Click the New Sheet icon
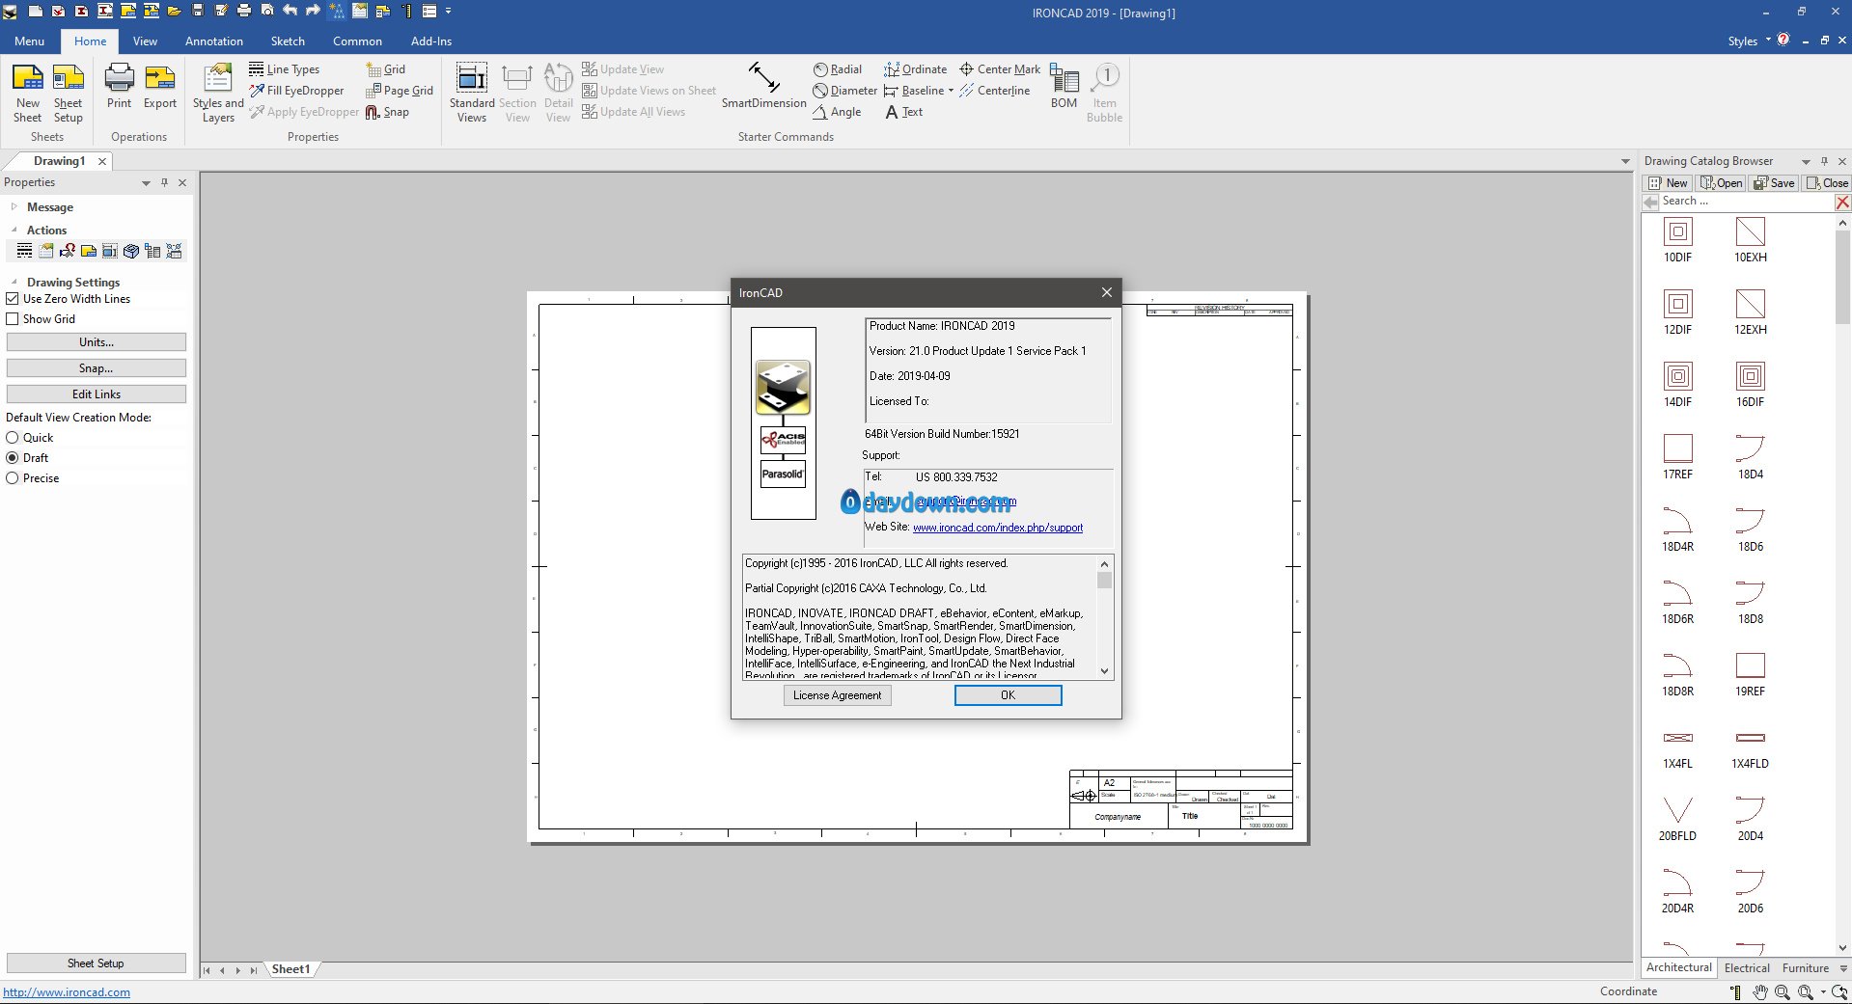This screenshot has width=1852, height=1004. [27, 93]
